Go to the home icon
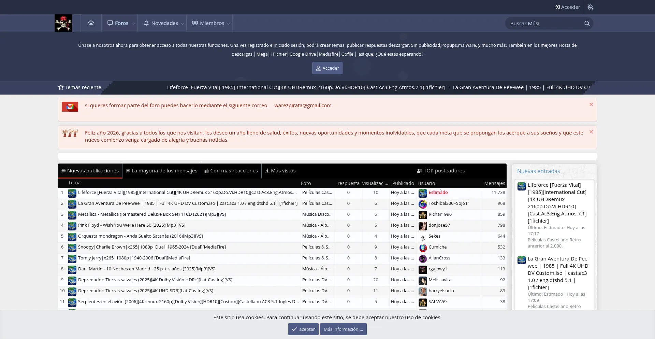Image resolution: width=655 pixels, height=339 pixels. tap(91, 23)
